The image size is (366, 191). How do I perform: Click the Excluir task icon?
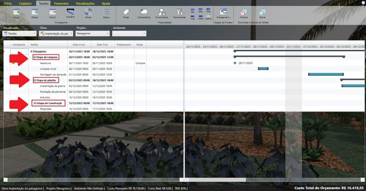(x=52, y=12)
